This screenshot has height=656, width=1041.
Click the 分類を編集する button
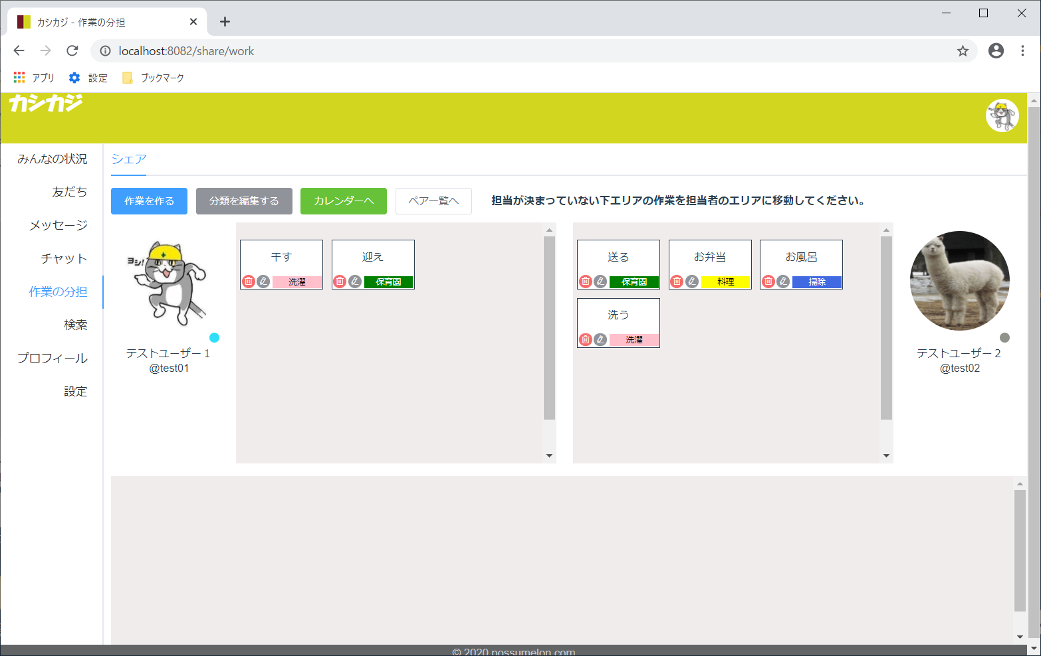[244, 201]
